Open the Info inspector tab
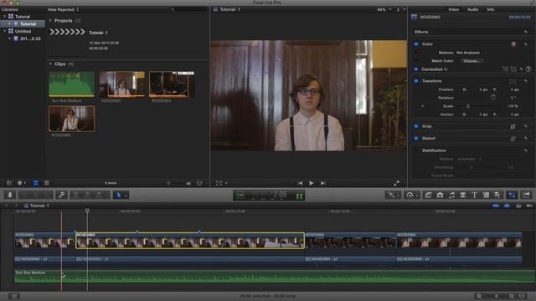Screen dimensions: 536x301 tap(491, 9)
